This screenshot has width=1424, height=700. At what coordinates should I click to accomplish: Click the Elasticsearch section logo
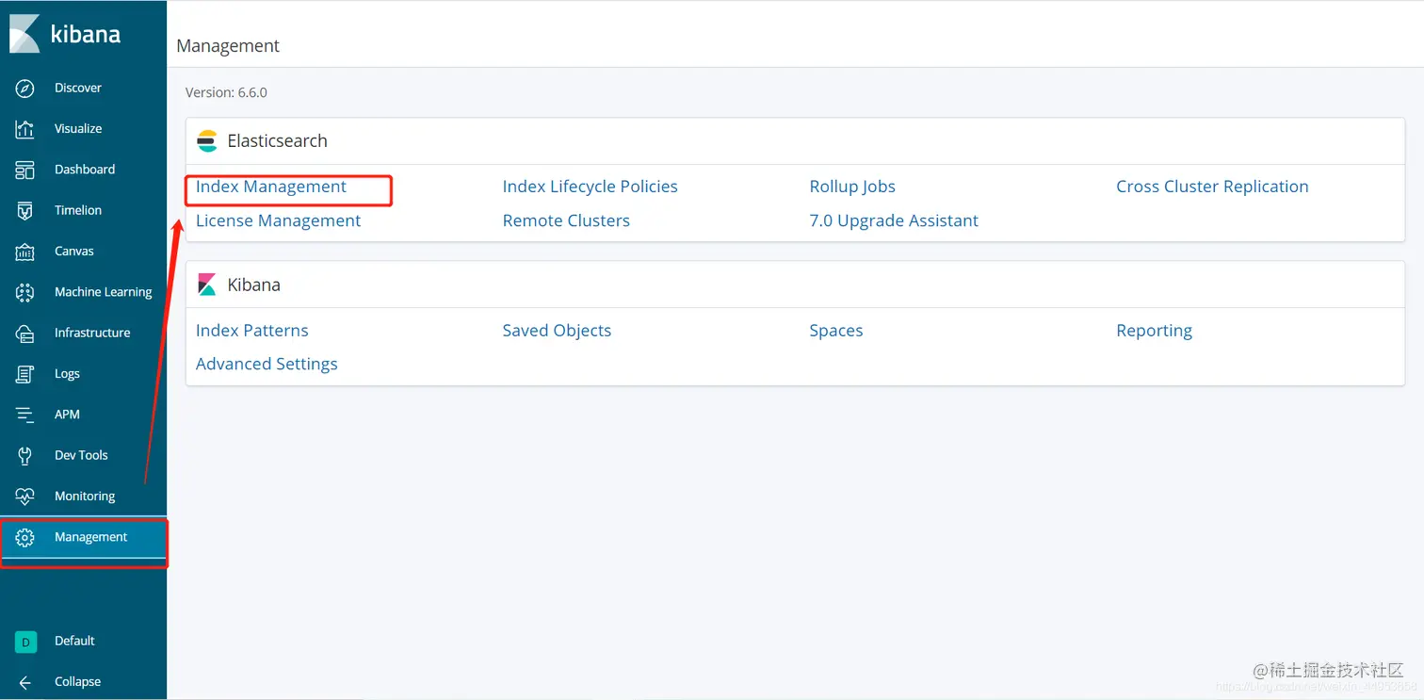[x=206, y=141]
